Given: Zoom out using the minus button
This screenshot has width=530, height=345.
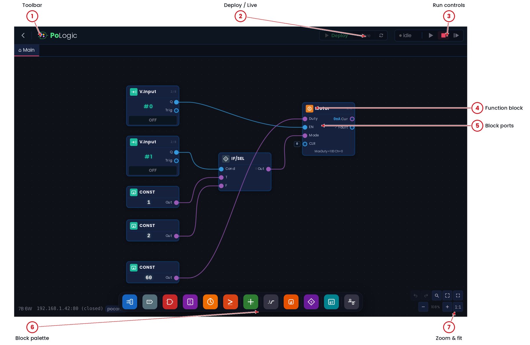Looking at the screenshot, I should click(423, 307).
